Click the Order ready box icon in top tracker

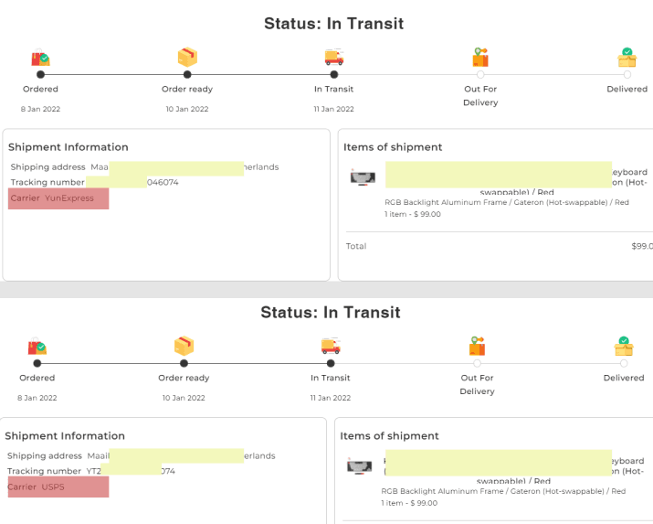[x=187, y=58]
